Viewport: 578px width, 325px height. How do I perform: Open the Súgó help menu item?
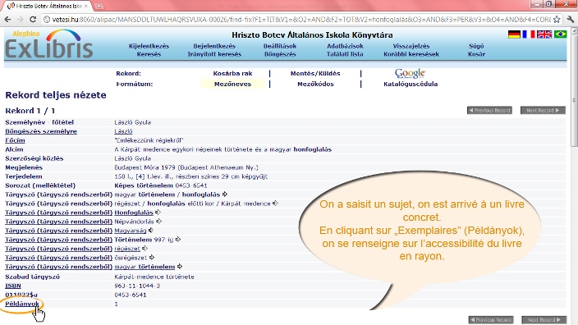pyautogui.click(x=476, y=46)
